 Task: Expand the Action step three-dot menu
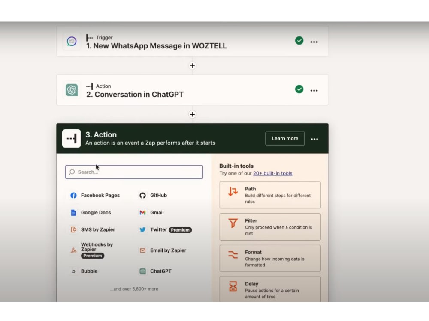click(x=314, y=138)
